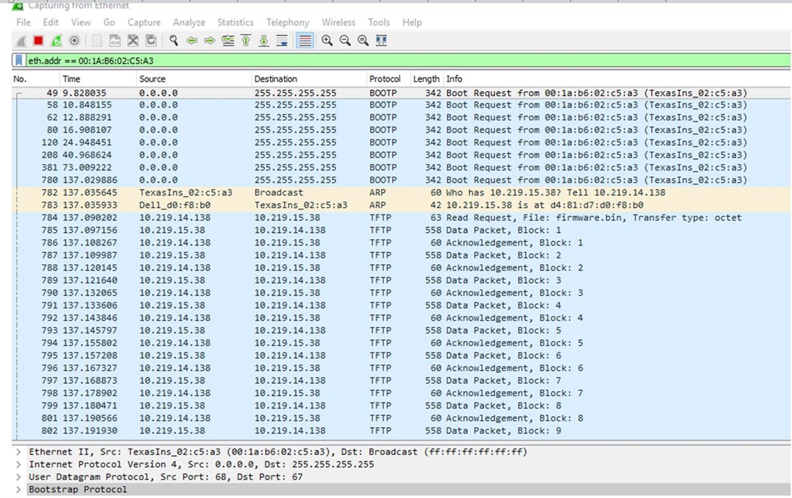Expand the User Datagram Protocol row
Screen dimensions: 792x498
(19, 477)
